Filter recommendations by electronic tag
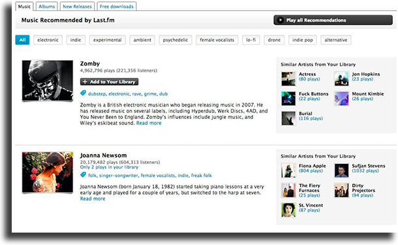 48,40
